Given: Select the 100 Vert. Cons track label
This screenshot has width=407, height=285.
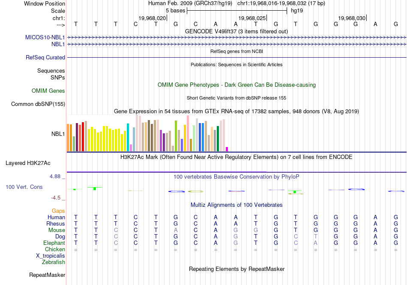Looking at the screenshot, I should point(24,187).
